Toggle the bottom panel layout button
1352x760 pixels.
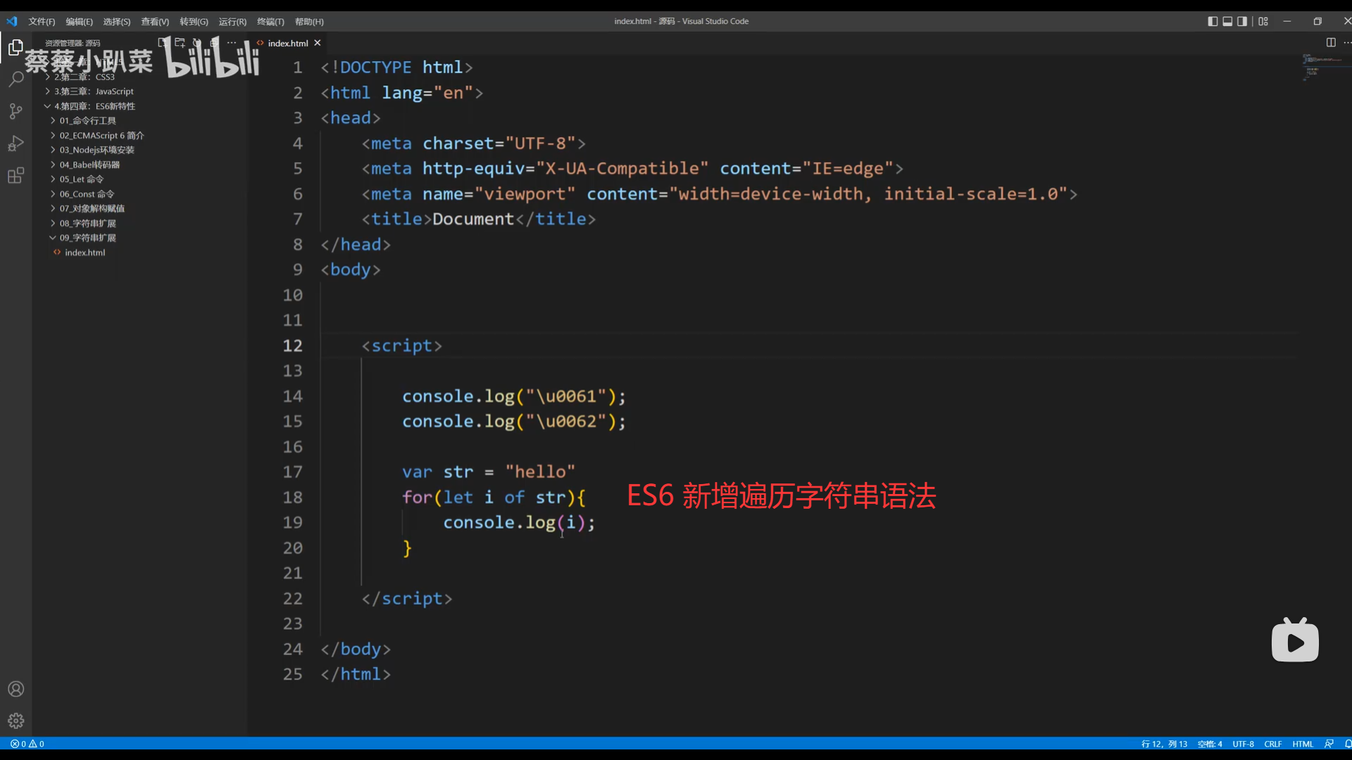[x=1227, y=21]
